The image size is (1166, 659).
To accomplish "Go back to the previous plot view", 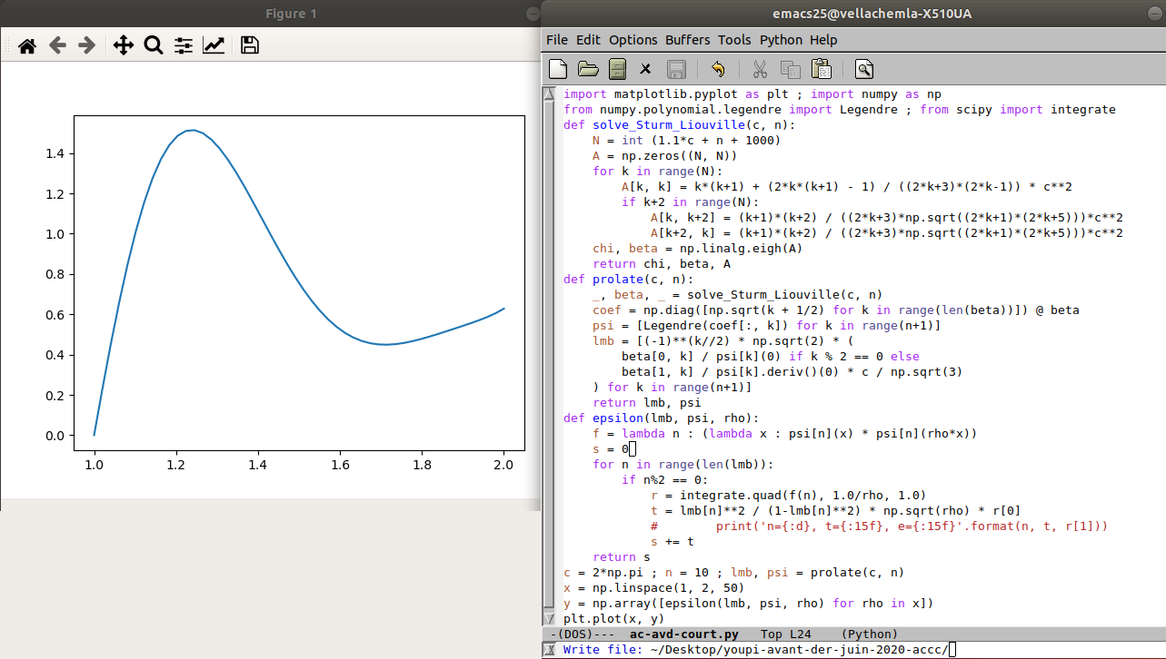I will click(57, 45).
